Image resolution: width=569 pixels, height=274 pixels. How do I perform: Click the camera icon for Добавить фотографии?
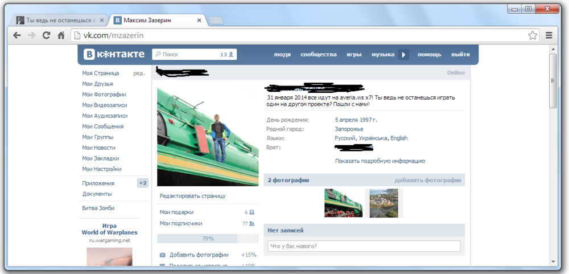pos(162,255)
